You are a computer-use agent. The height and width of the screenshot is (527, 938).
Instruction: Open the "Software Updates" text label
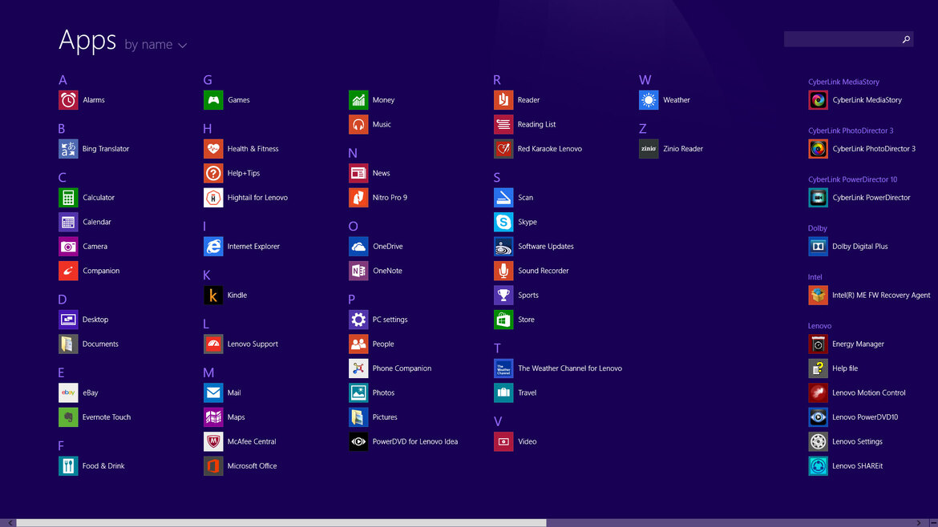tap(546, 246)
